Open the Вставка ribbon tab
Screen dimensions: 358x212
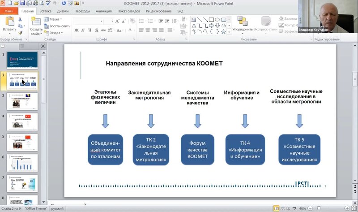pos(45,11)
